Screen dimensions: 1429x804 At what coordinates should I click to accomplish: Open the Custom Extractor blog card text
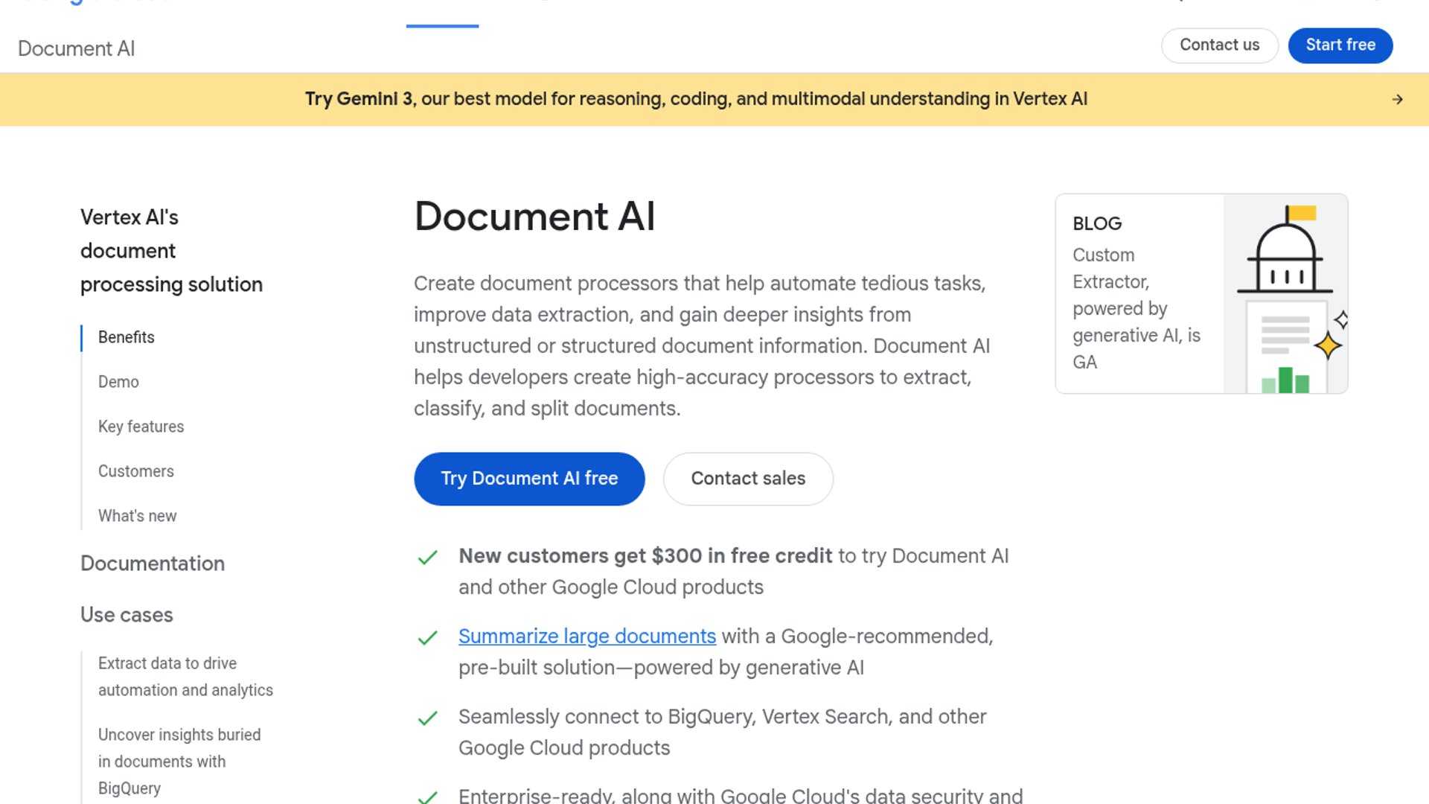click(x=1136, y=308)
